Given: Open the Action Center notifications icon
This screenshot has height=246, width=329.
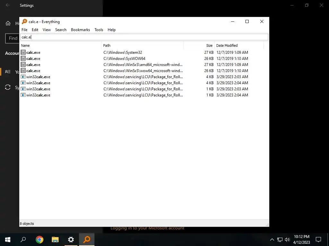Looking at the screenshot, I should tap(318, 240).
